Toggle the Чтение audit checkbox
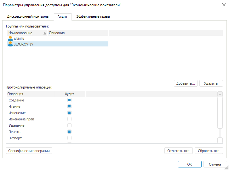Viewport: 229px width, 170px height. (70, 106)
